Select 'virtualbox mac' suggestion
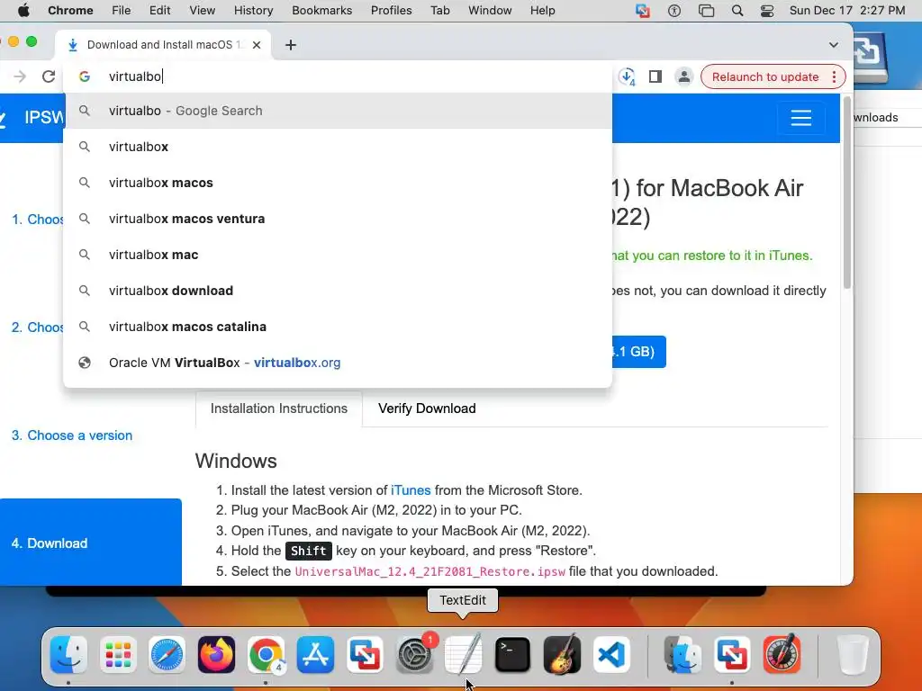922x691 pixels. tap(338, 255)
